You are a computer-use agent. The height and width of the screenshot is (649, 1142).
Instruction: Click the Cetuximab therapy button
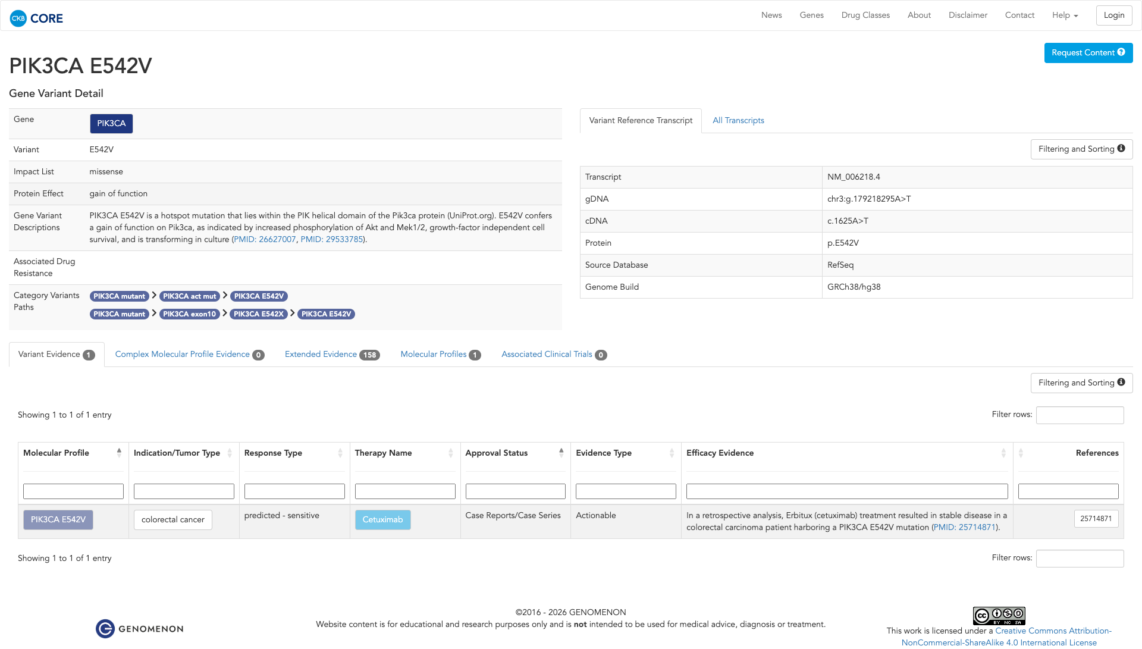(x=382, y=520)
